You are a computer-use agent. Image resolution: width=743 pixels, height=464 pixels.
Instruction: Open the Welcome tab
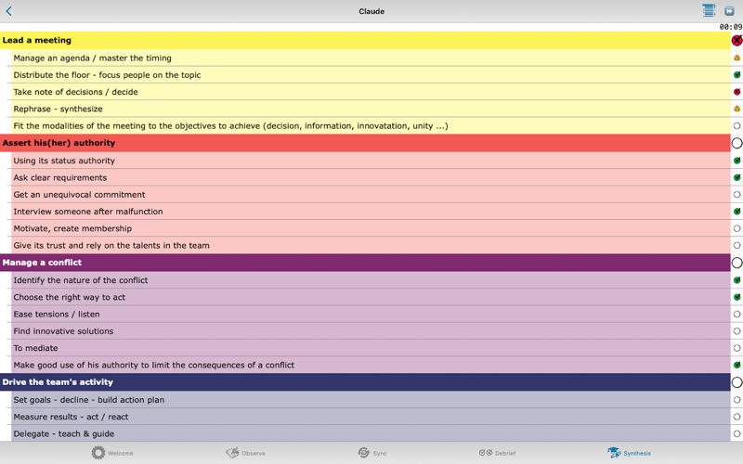112,453
